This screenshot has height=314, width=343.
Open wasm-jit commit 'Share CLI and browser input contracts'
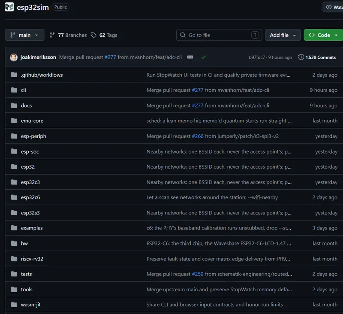[215, 305]
